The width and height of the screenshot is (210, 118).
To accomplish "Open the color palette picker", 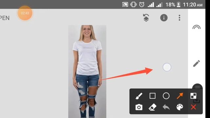I will tap(180, 107).
